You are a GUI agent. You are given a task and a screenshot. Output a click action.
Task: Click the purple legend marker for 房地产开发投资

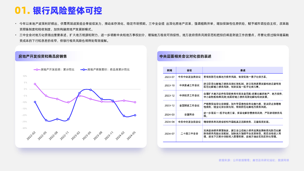pyautogui.click(x=37, y=69)
